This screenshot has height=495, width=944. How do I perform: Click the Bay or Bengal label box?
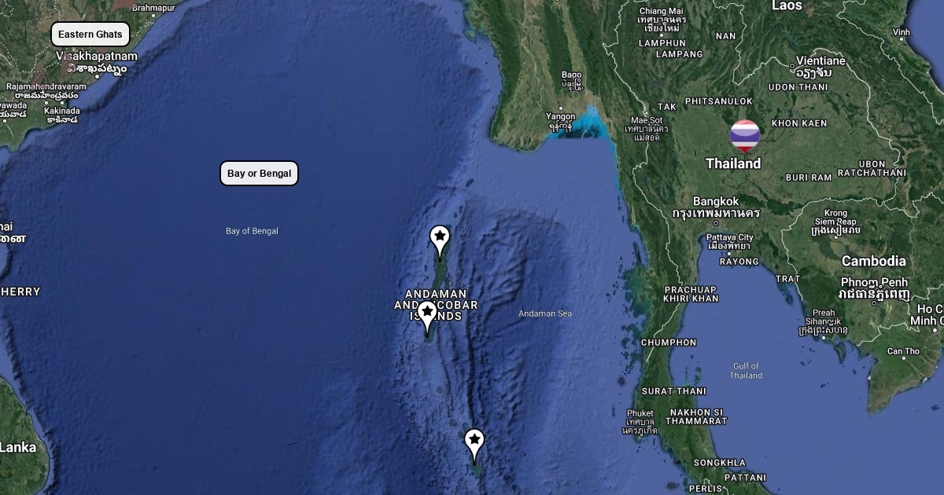coord(259,174)
